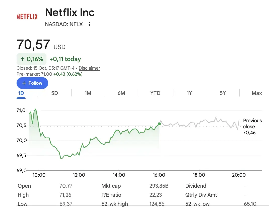This screenshot has height=217, width=269.
Task: Open the Disclaimer link
Action: tap(89, 68)
